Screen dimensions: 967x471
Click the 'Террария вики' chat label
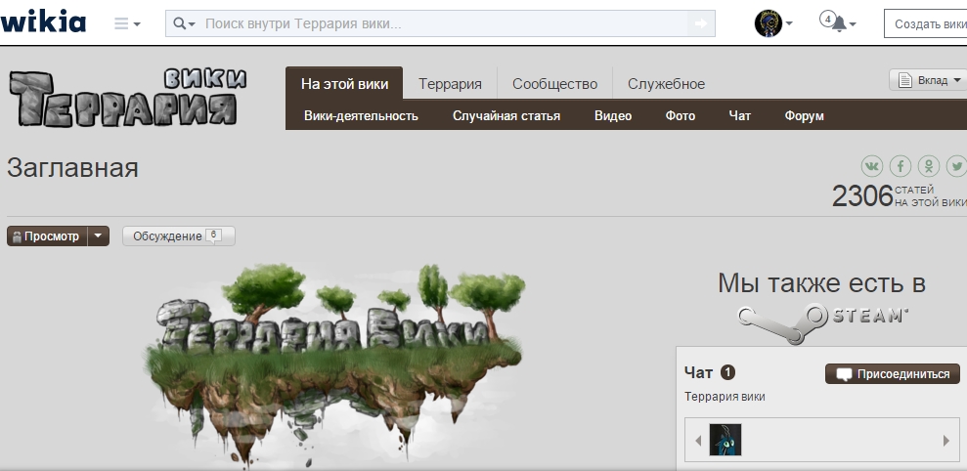(x=725, y=397)
